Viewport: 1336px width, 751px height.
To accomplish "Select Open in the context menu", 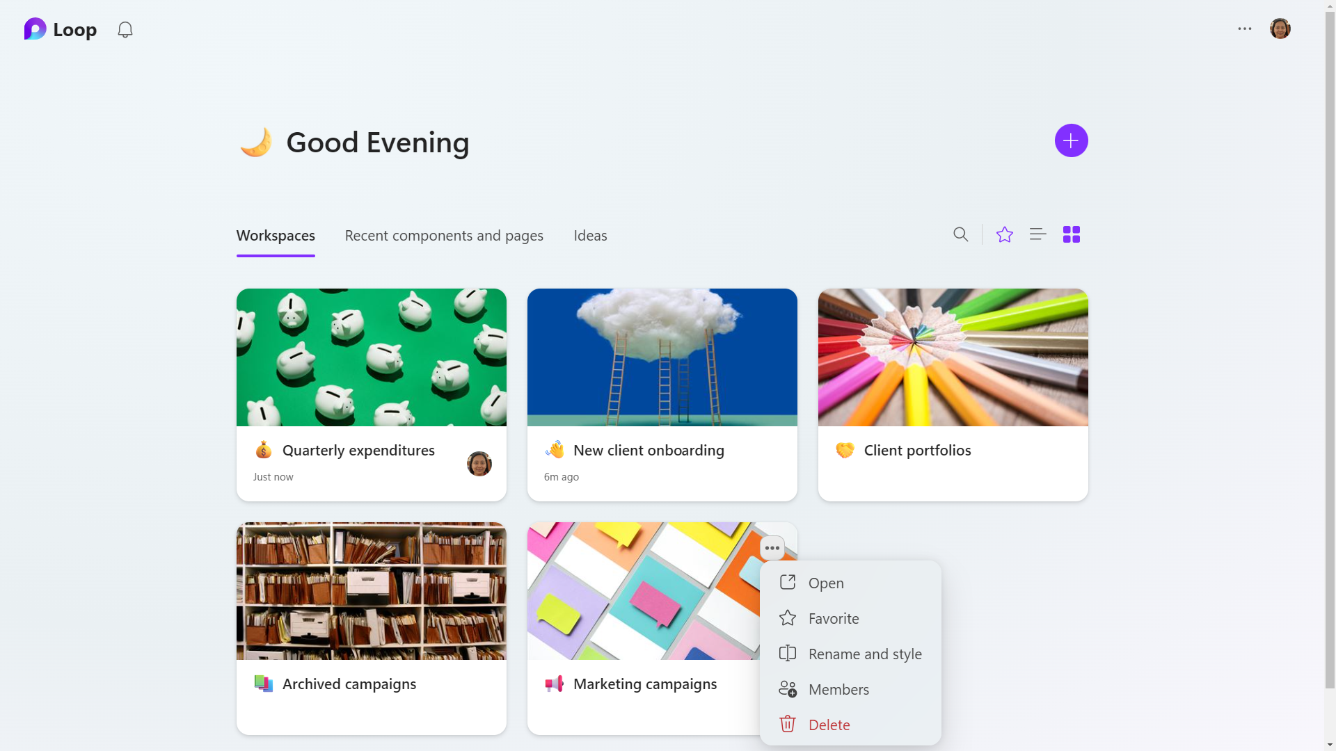I will tap(825, 583).
